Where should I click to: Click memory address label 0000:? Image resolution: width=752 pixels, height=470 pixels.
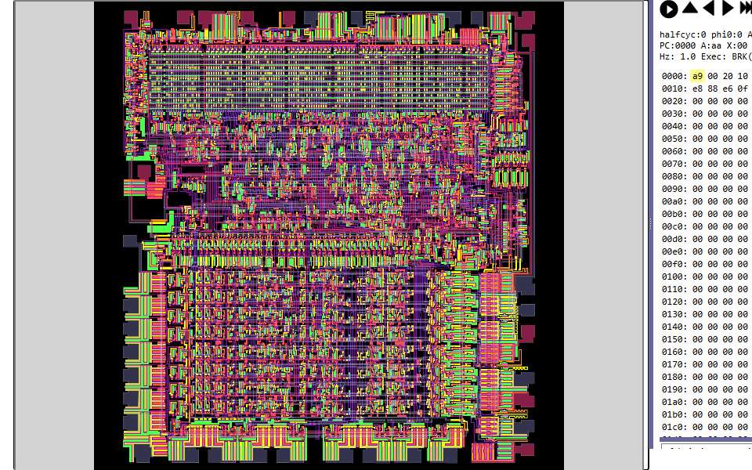674,76
